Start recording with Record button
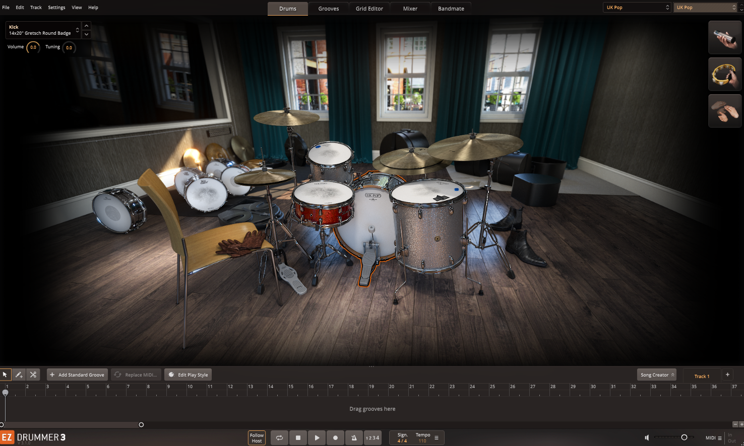This screenshot has width=744, height=446. tap(335, 438)
